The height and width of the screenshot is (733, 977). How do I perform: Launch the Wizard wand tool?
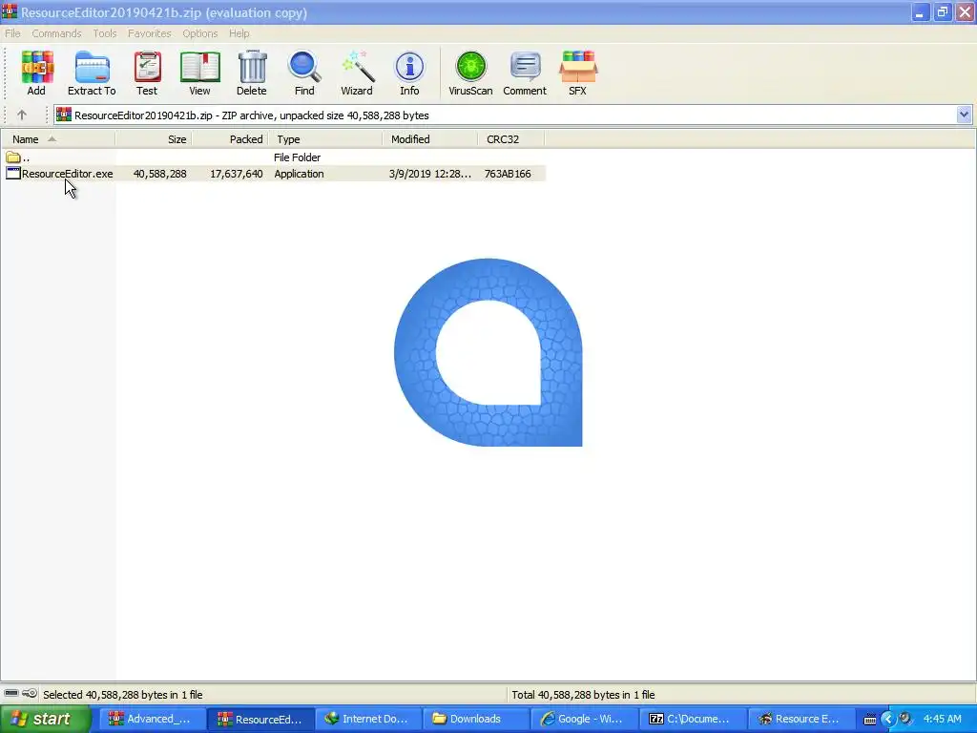point(357,73)
